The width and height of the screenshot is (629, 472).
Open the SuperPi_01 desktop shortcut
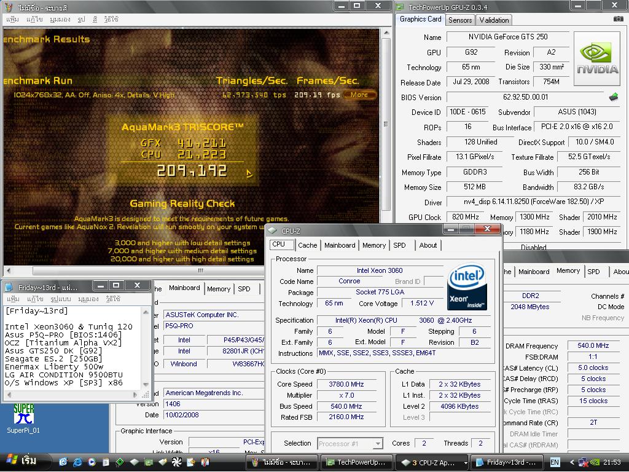[x=23, y=414]
